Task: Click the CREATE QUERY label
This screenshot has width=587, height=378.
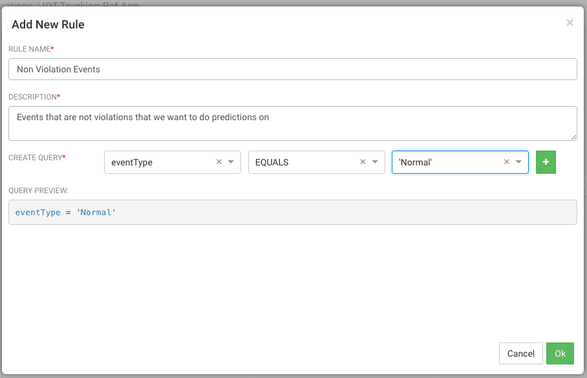Action: click(x=36, y=158)
